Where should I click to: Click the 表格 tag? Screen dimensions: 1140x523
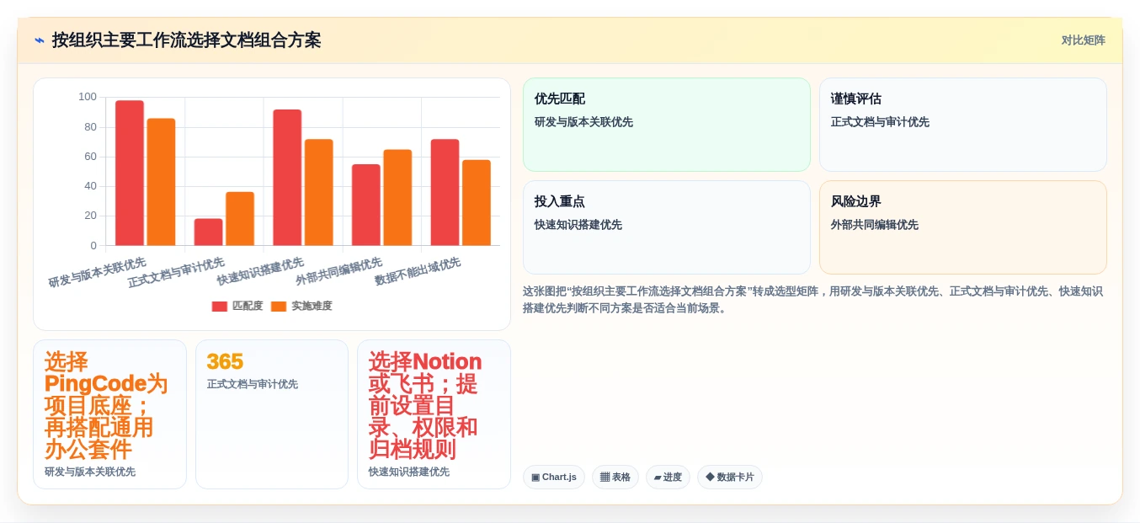pyautogui.click(x=615, y=478)
